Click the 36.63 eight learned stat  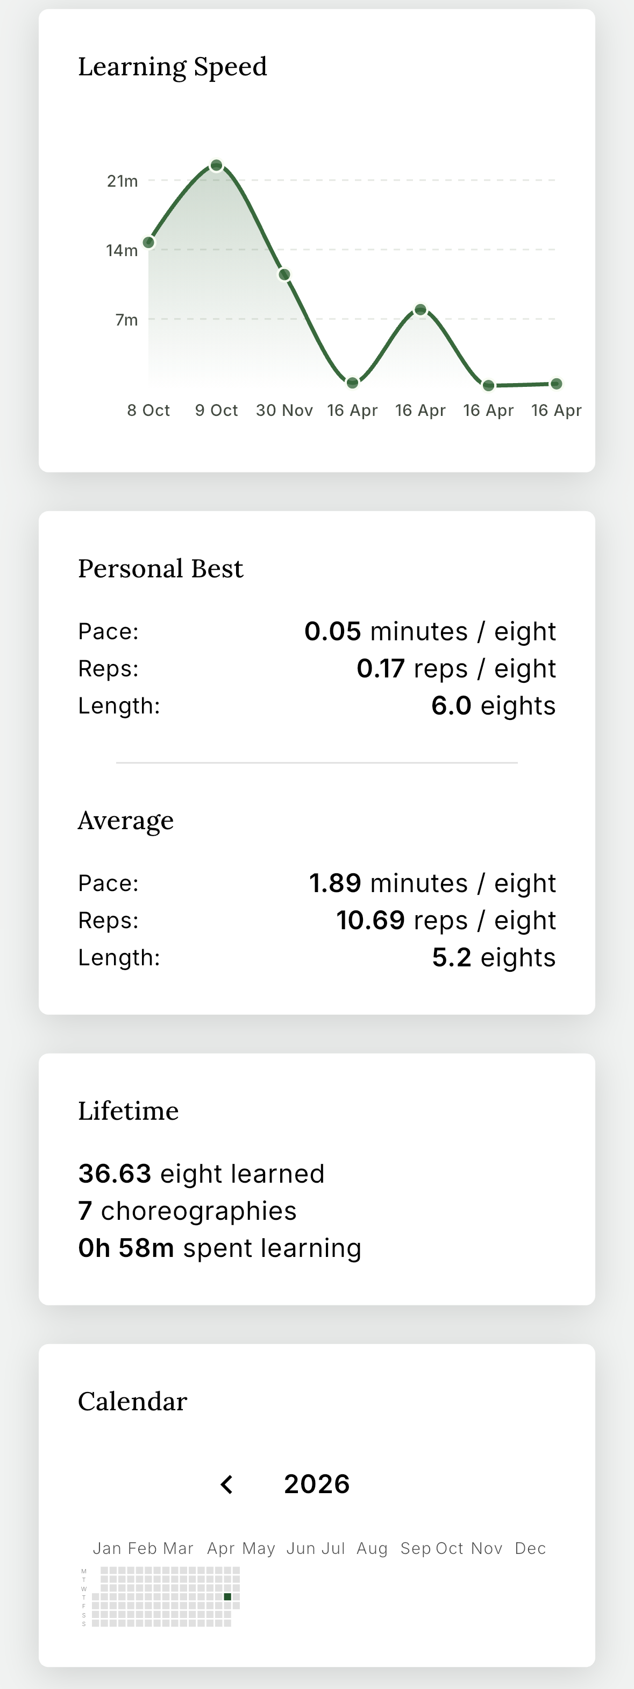point(201,1174)
